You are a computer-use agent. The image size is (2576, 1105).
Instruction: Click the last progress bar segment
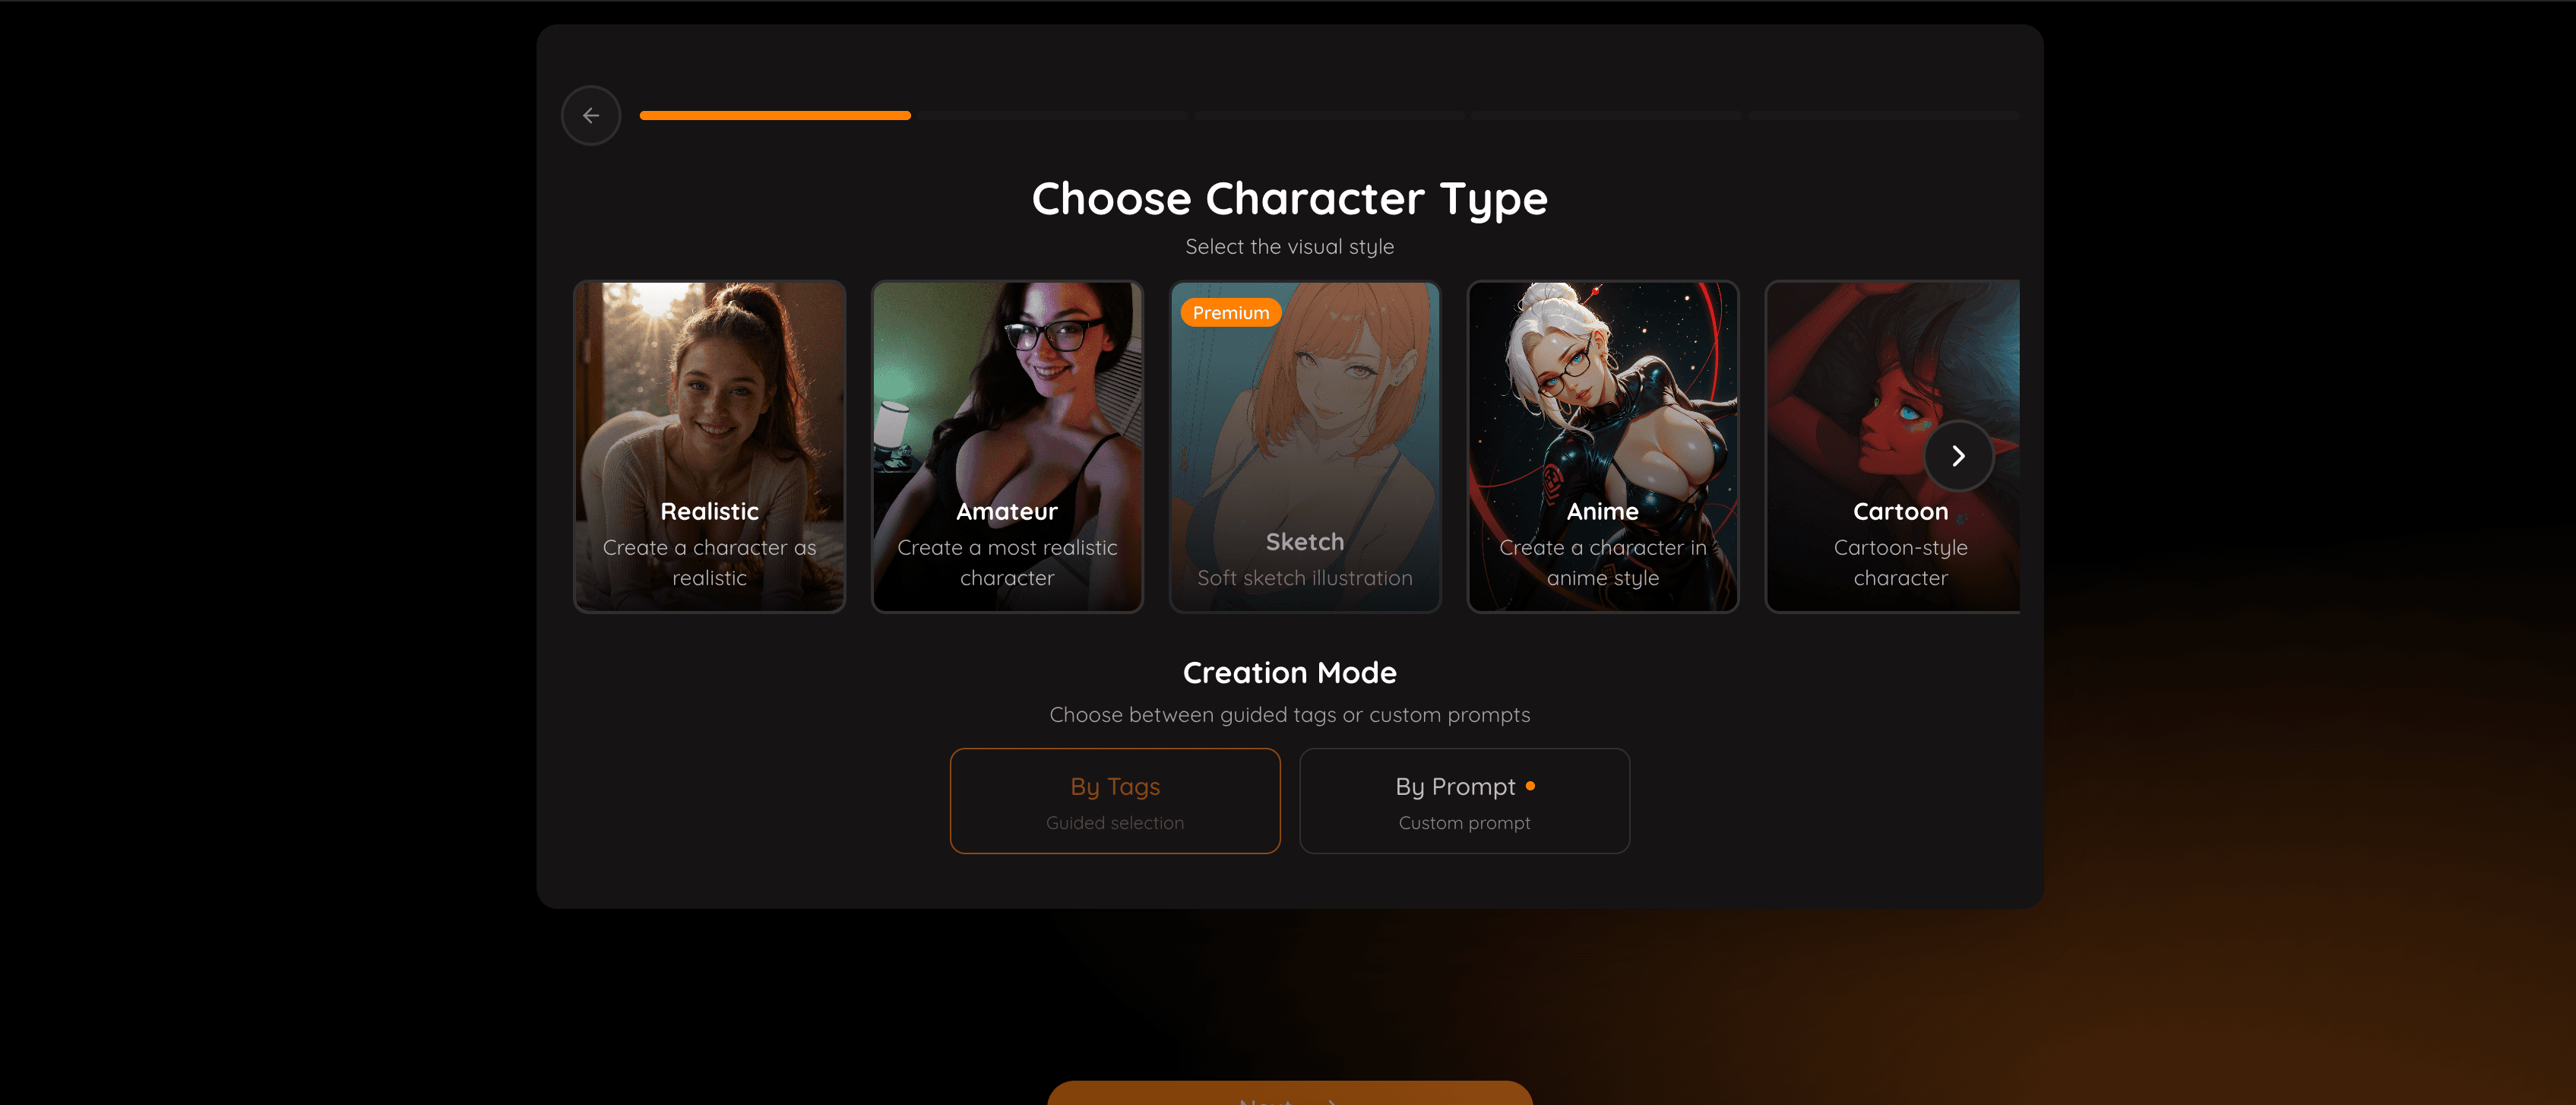(1884, 116)
